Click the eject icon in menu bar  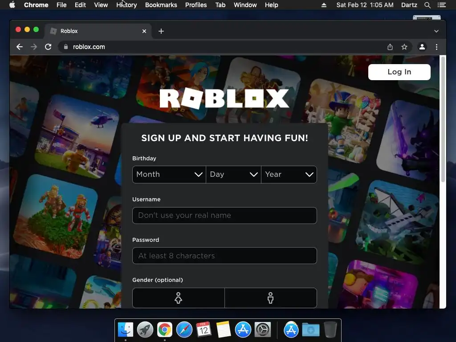[324, 5]
